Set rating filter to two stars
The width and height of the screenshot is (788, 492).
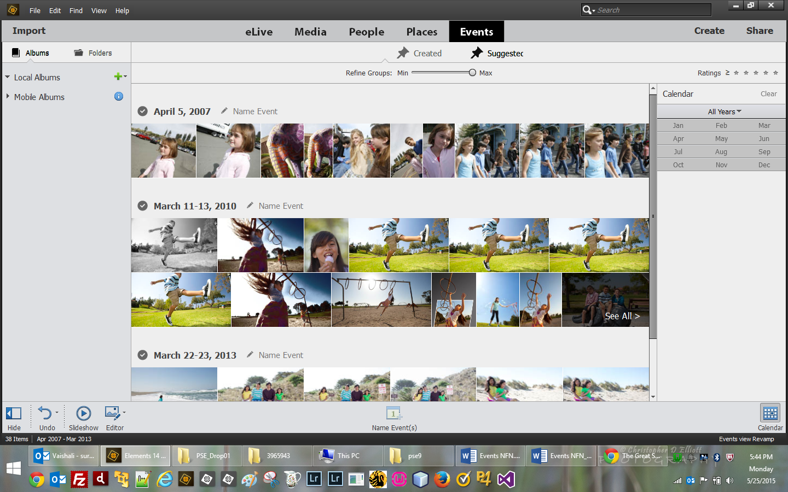pyautogui.click(x=746, y=73)
